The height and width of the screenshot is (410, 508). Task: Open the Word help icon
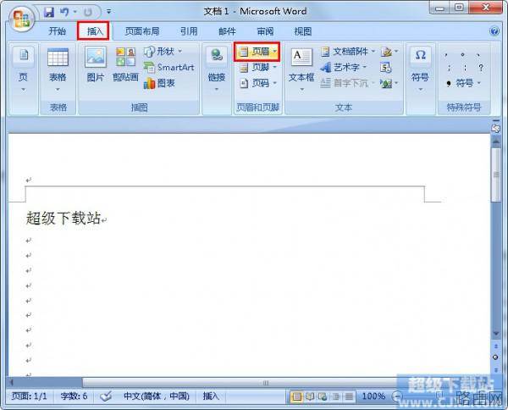tap(494, 31)
